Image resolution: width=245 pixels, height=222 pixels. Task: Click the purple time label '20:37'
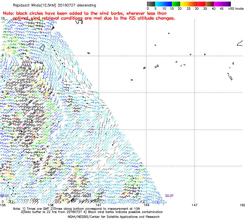169,196
